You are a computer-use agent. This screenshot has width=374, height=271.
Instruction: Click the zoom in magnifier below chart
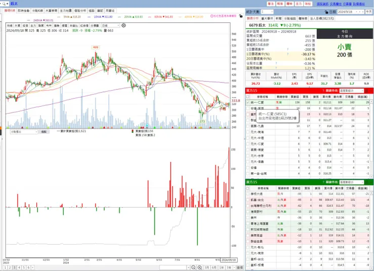pos(200,267)
